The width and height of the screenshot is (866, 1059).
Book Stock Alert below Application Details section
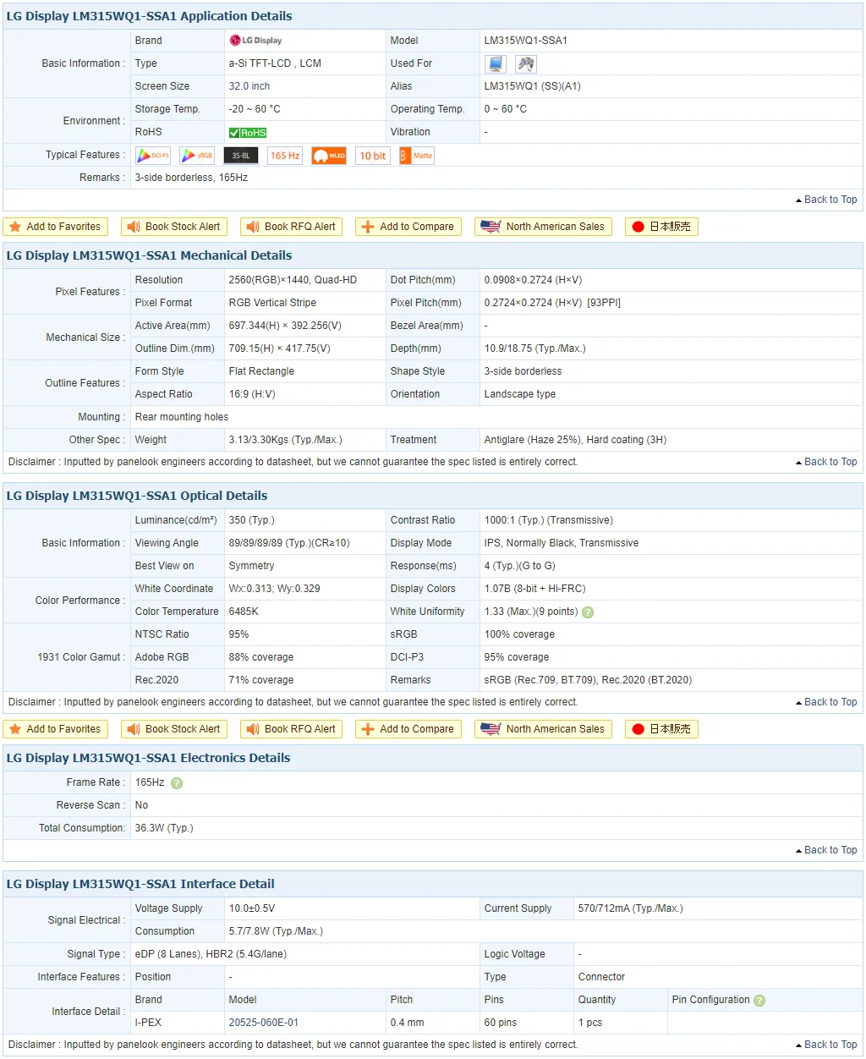coord(174,227)
